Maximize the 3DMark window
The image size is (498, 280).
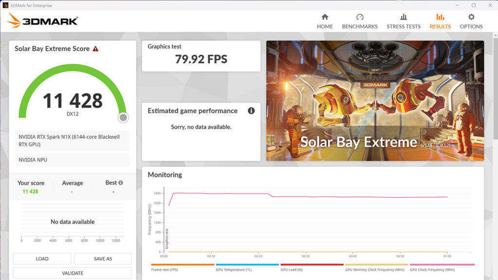pos(474,5)
